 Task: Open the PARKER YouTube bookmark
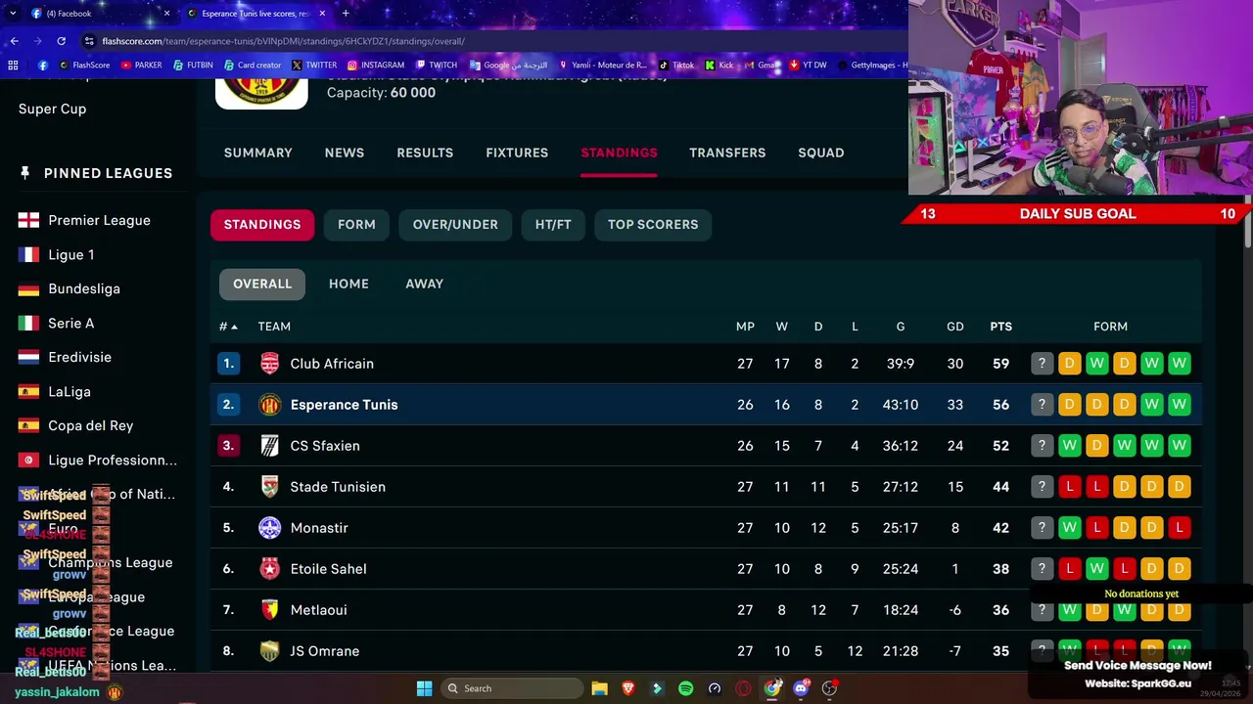[141, 66]
